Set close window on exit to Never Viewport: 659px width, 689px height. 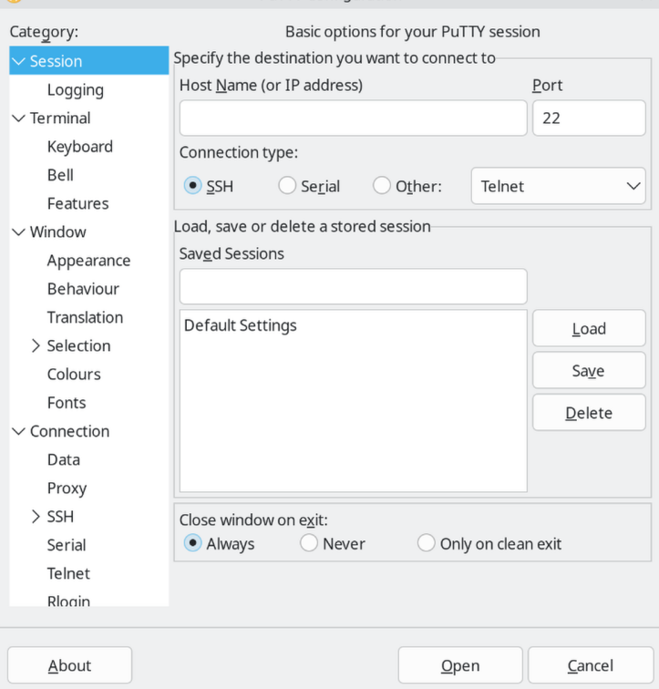coord(309,543)
